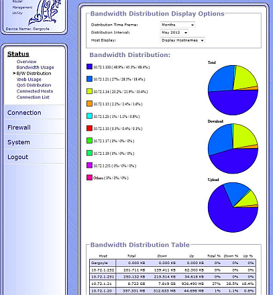Screen dimensions: 273x295
Task: Open the System menu section
Action: [19, 142]
